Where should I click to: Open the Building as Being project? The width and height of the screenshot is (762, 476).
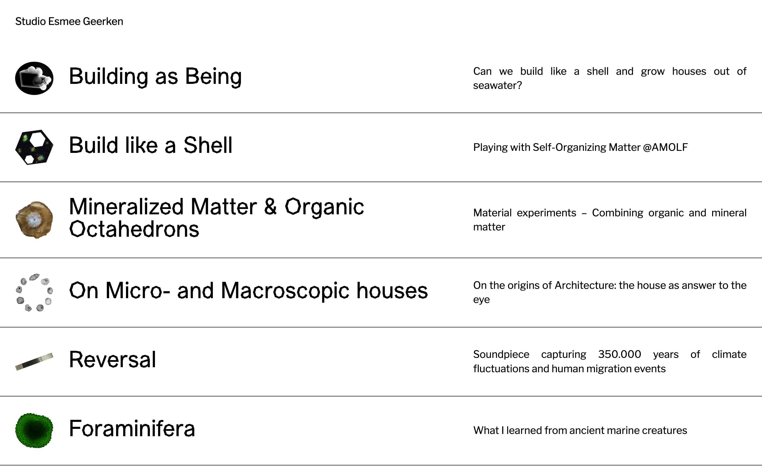[155, 77]
